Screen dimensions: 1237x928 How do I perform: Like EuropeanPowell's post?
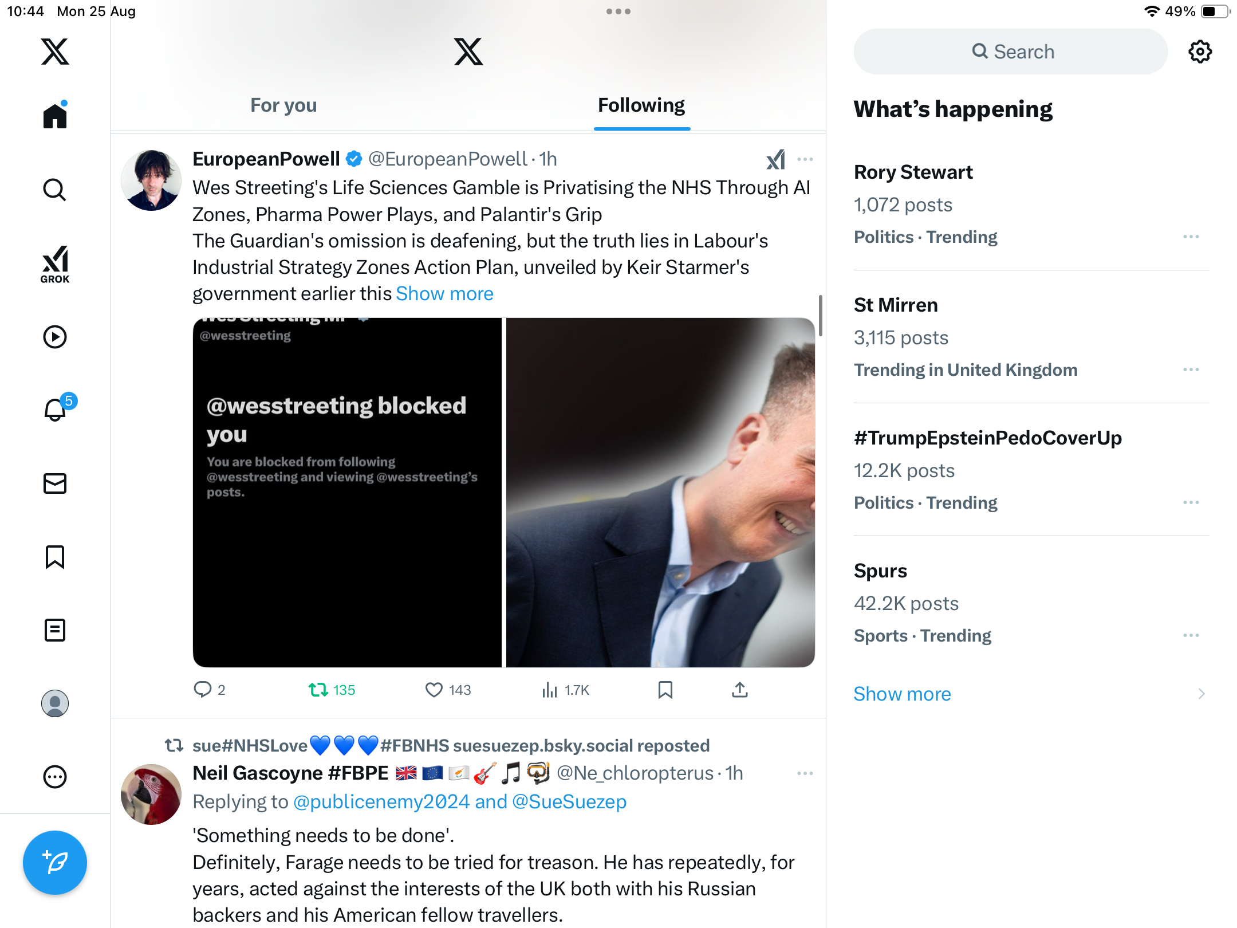pyautogui.click(x=434, y=690)
